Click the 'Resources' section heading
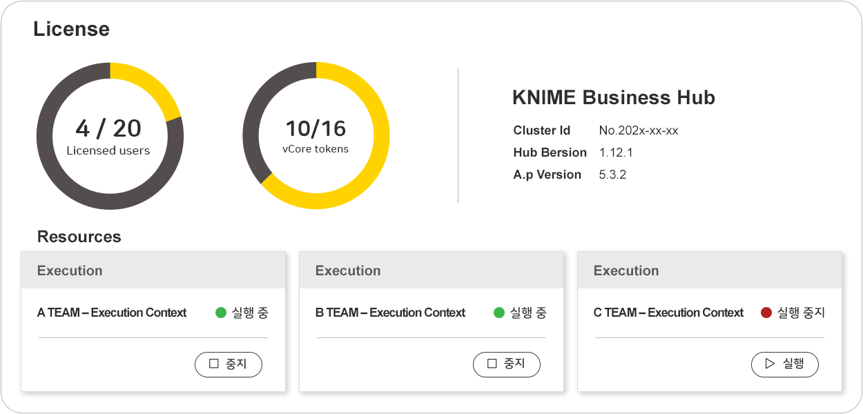Screen dimensions: 863x414 79,237
